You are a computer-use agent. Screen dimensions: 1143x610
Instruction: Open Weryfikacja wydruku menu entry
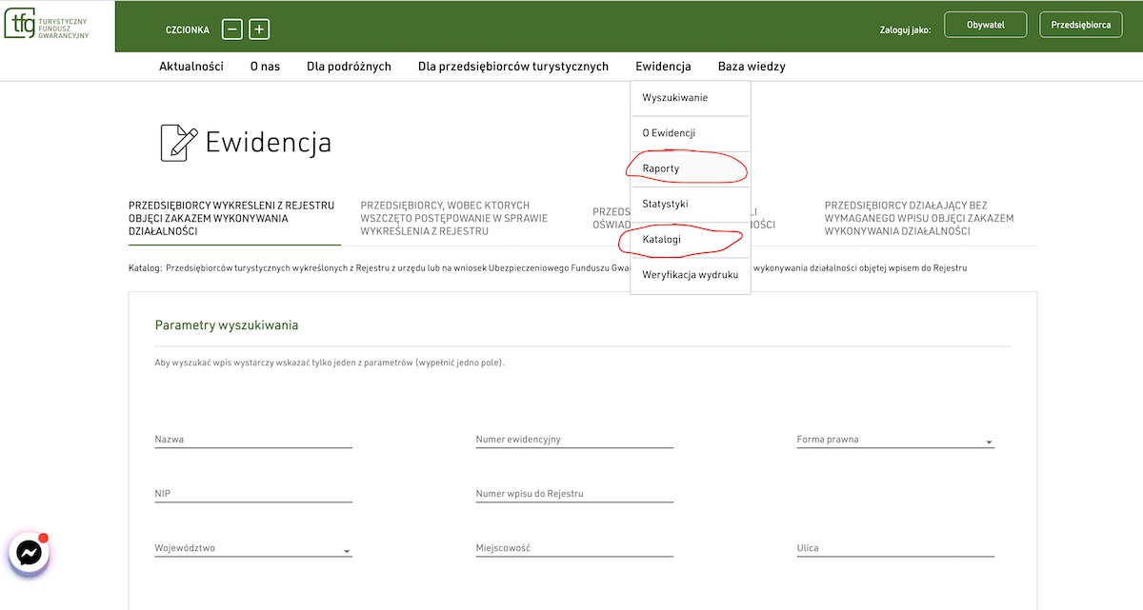(x=690, y=275)
